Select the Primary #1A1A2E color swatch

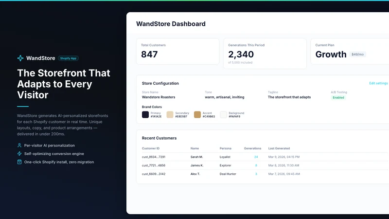click(145, 114)
